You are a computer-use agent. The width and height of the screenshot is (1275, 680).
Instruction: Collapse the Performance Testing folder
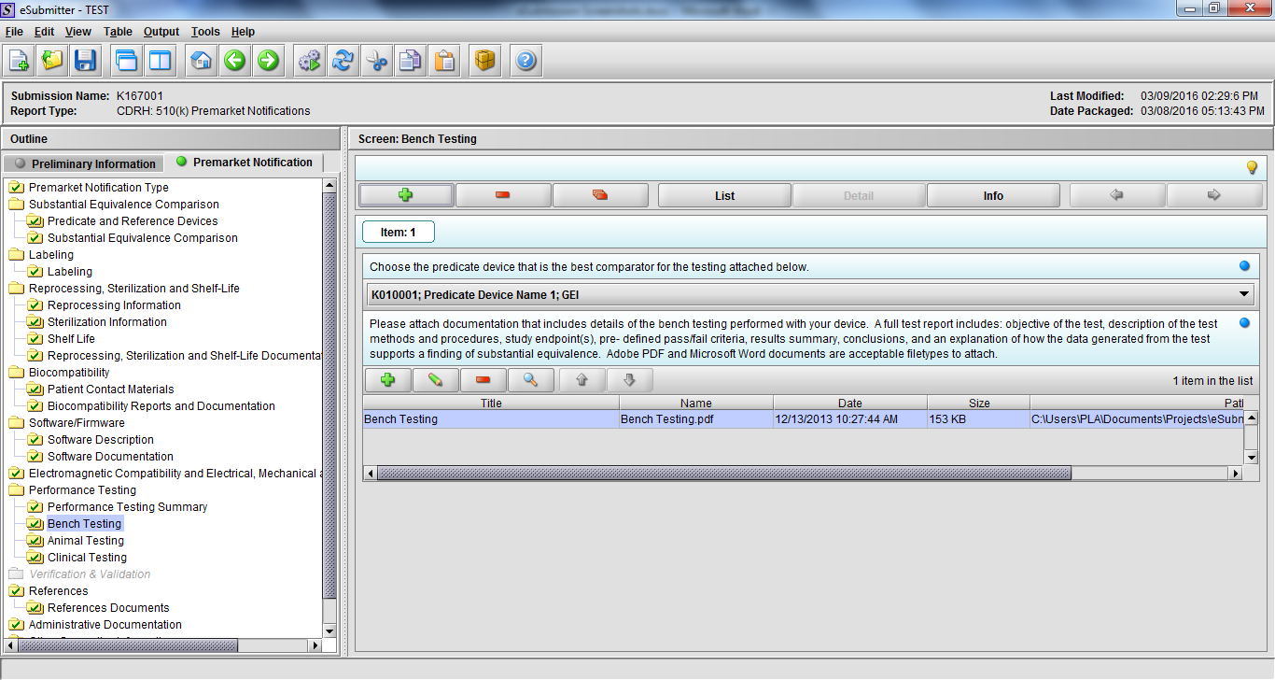[17, 490]
